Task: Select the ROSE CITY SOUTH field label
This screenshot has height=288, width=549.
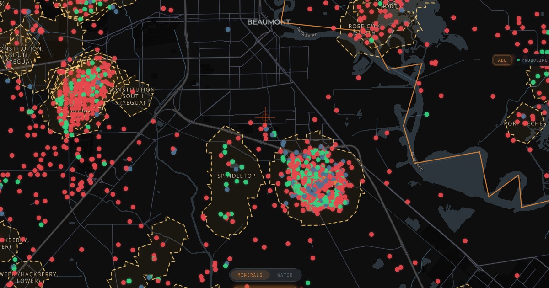Action: pos(365,29)
